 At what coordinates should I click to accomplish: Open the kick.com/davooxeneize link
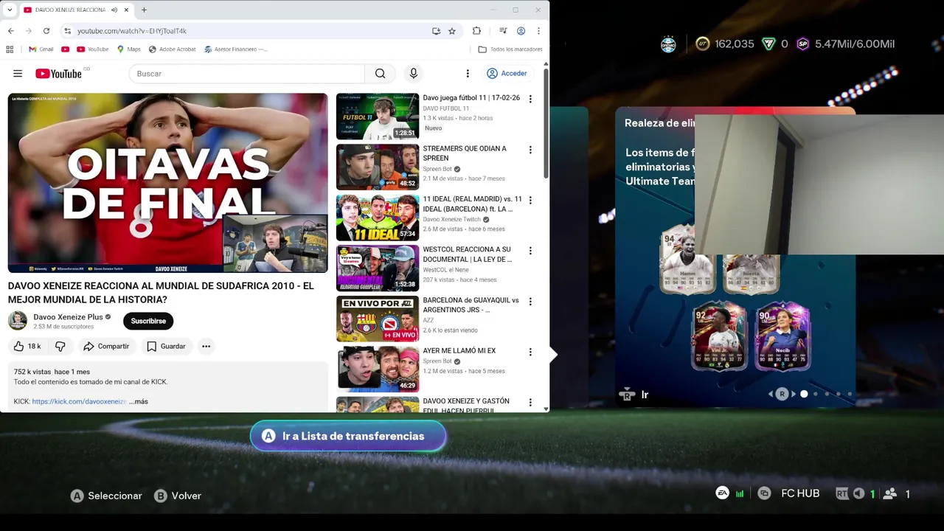[x=79, y=401]
